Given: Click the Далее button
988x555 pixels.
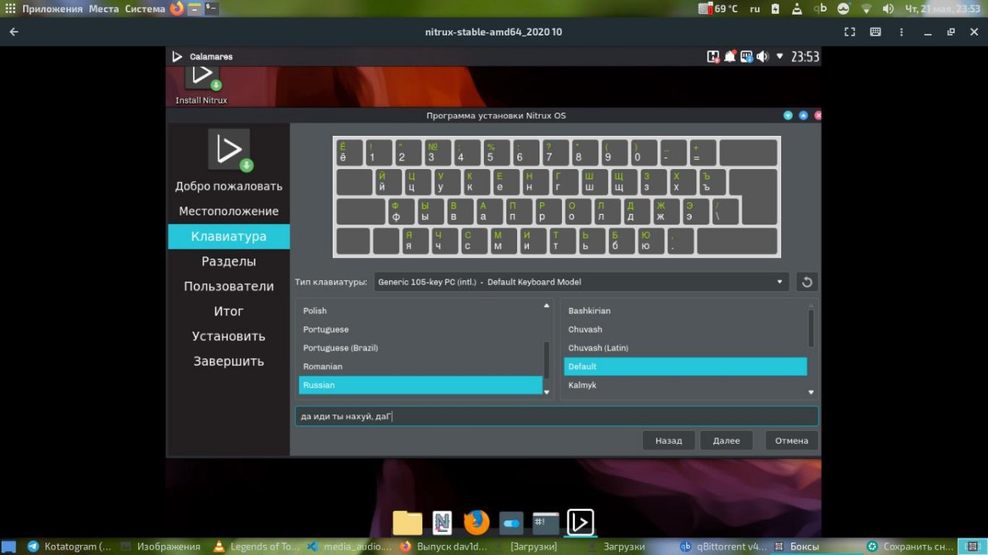Looking at the screenshot, I should [x=726, y=441].
